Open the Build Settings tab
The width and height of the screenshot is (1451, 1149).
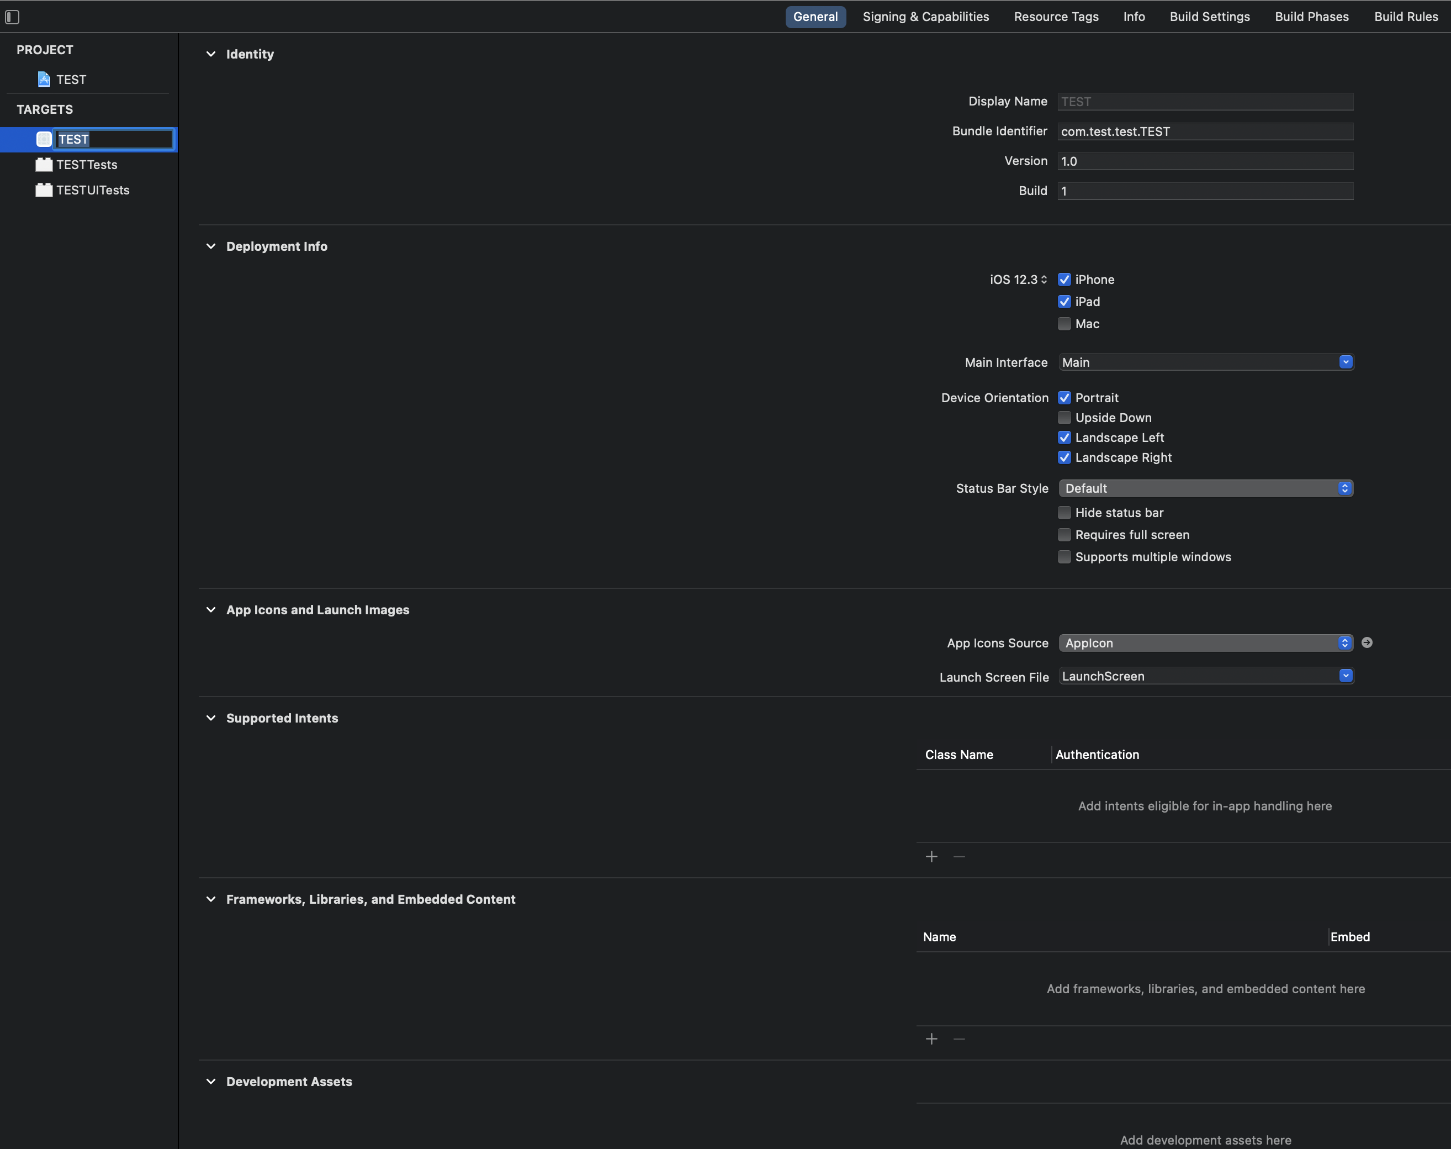(1209, 17)
